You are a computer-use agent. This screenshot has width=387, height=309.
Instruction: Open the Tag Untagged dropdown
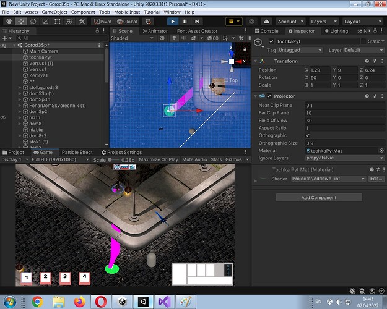tap(300, 50)
